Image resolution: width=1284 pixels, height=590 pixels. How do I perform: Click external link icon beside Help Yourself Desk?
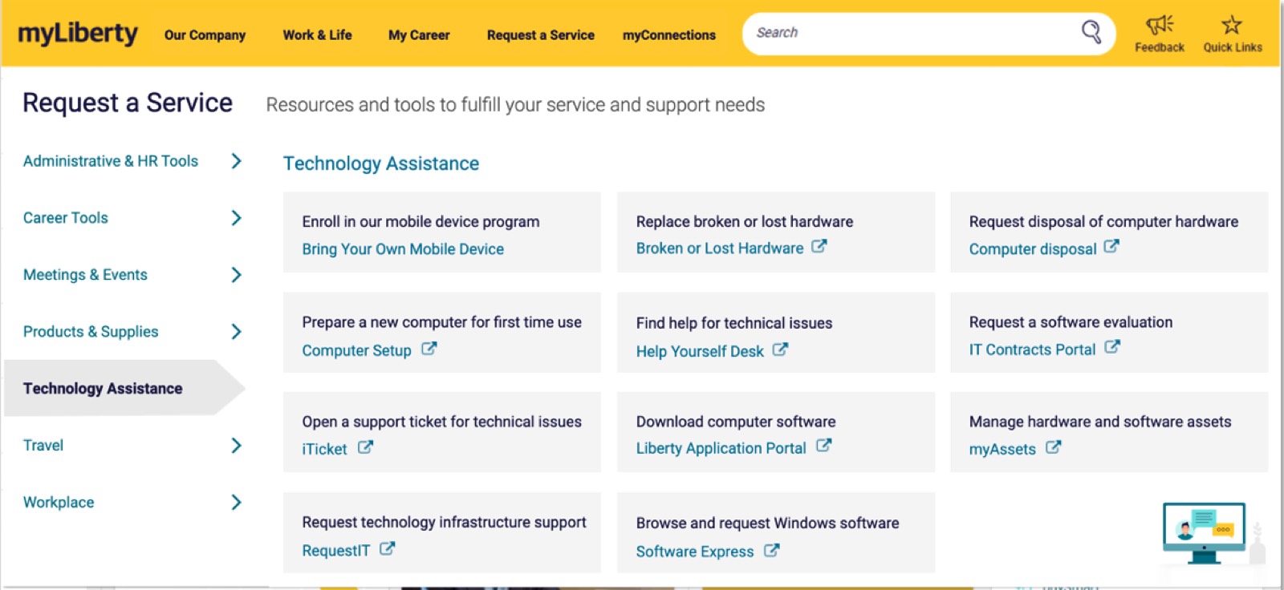coord(780,349)
